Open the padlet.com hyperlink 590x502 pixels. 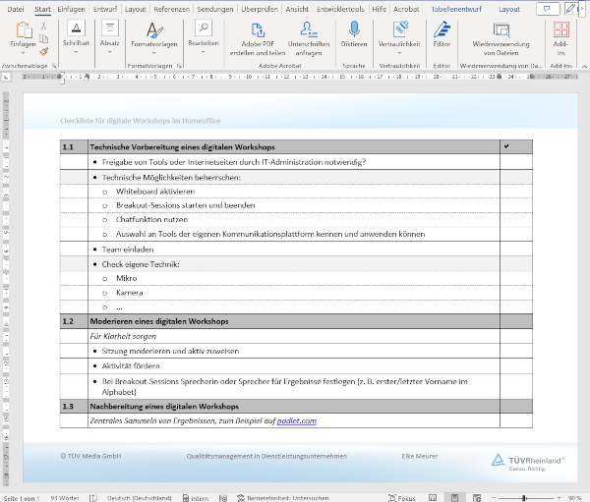click(x=296, y=420)
